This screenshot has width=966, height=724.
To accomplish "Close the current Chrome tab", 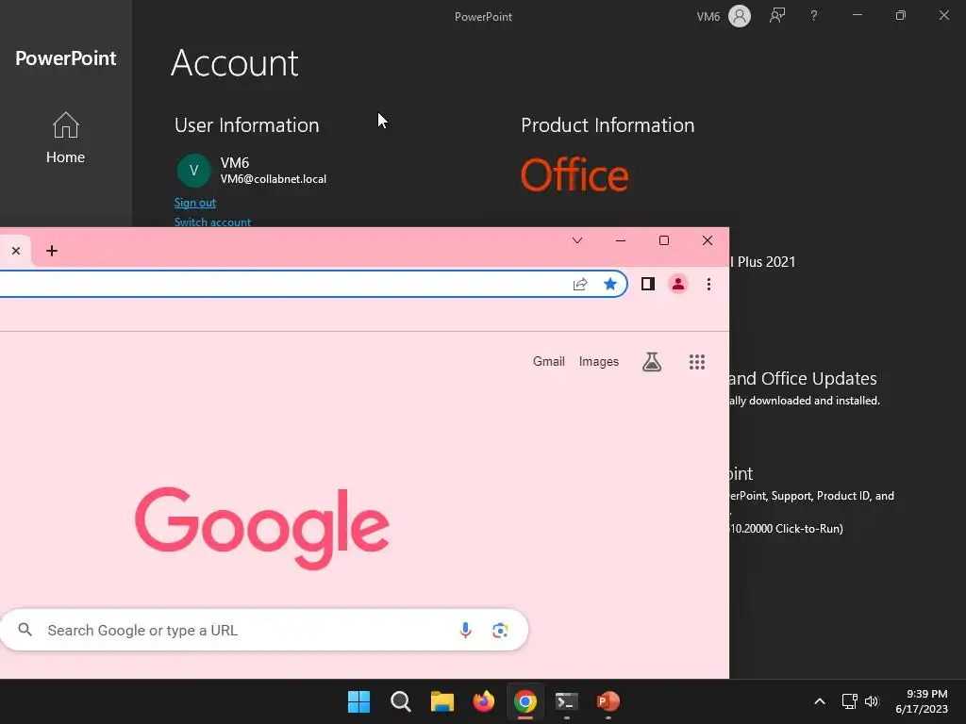I will pos(16,251).
